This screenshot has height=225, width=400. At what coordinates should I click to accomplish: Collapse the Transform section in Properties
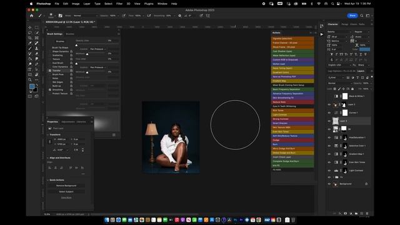(x=48, y=134)
